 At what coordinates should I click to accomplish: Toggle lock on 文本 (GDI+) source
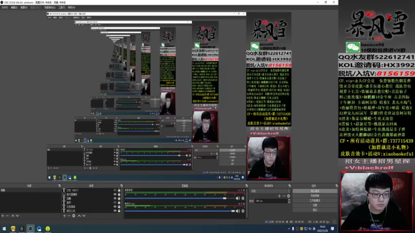click(119, 190)
